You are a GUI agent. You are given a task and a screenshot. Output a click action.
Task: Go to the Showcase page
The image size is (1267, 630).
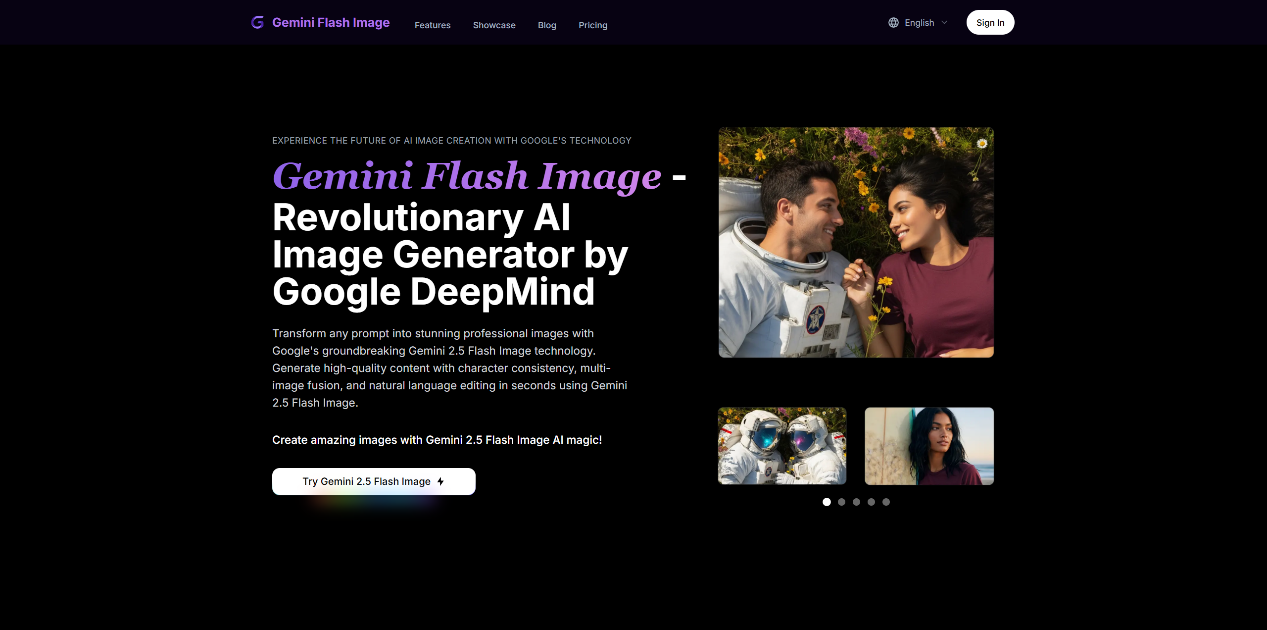[494, 25]
